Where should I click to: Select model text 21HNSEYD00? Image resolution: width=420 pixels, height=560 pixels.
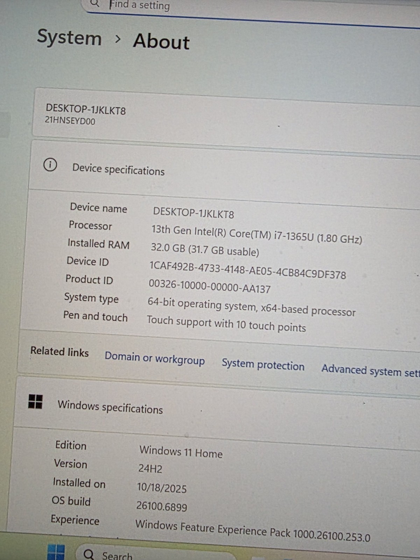pos(70,121)
